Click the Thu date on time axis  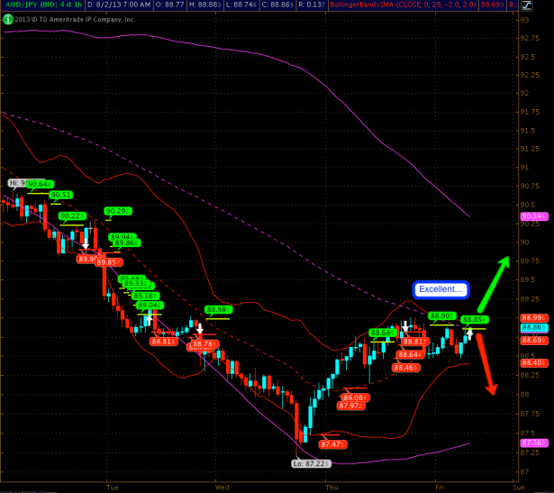330,486
